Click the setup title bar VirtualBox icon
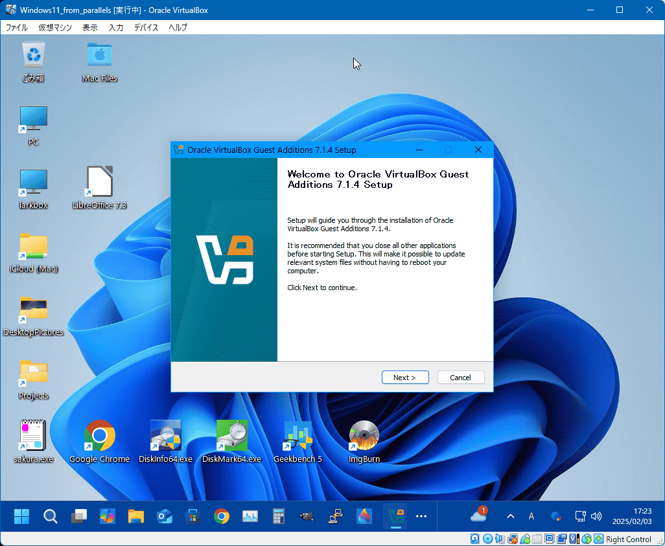 (x=178, y=150)
